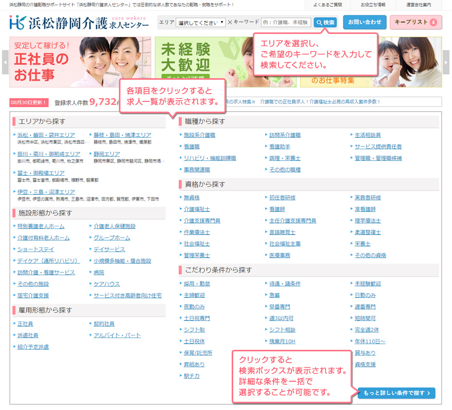452x410 pixels.
Task: Open the エリア dropdown in search bar
Action: pos(200,23)
